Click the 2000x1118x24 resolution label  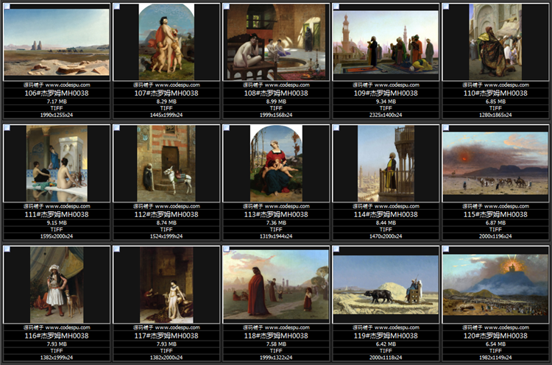tap(386, 357)
